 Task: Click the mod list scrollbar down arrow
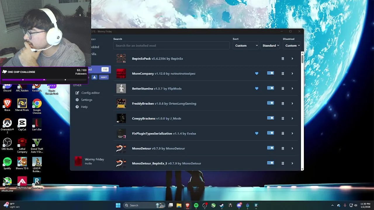point(302,169)
